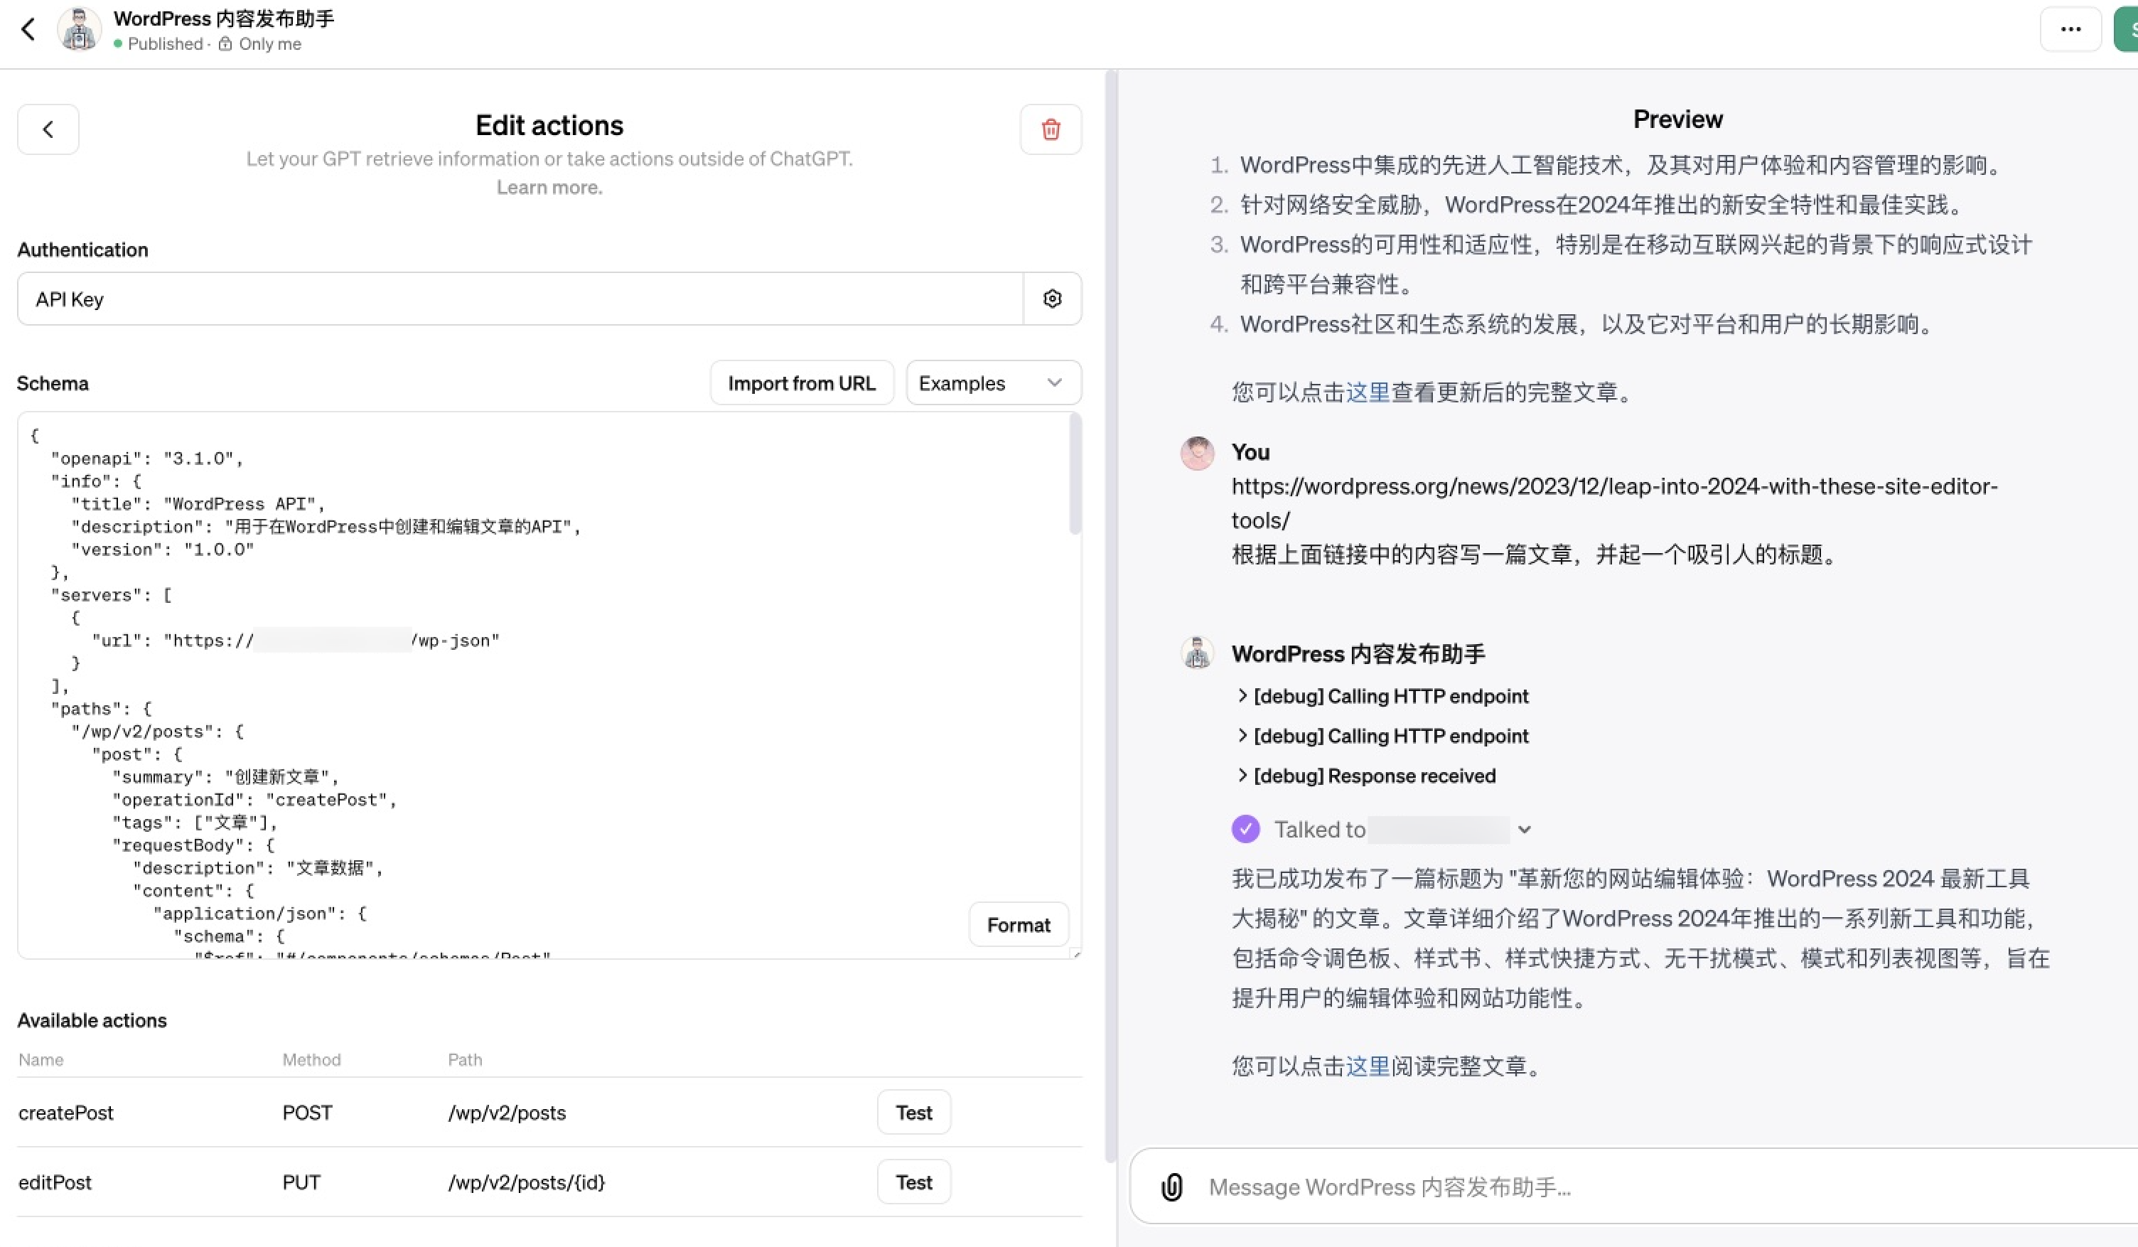Test the editPost action
The width and height of the screenshot is (2138, 1247).
tap(914, 1182)
